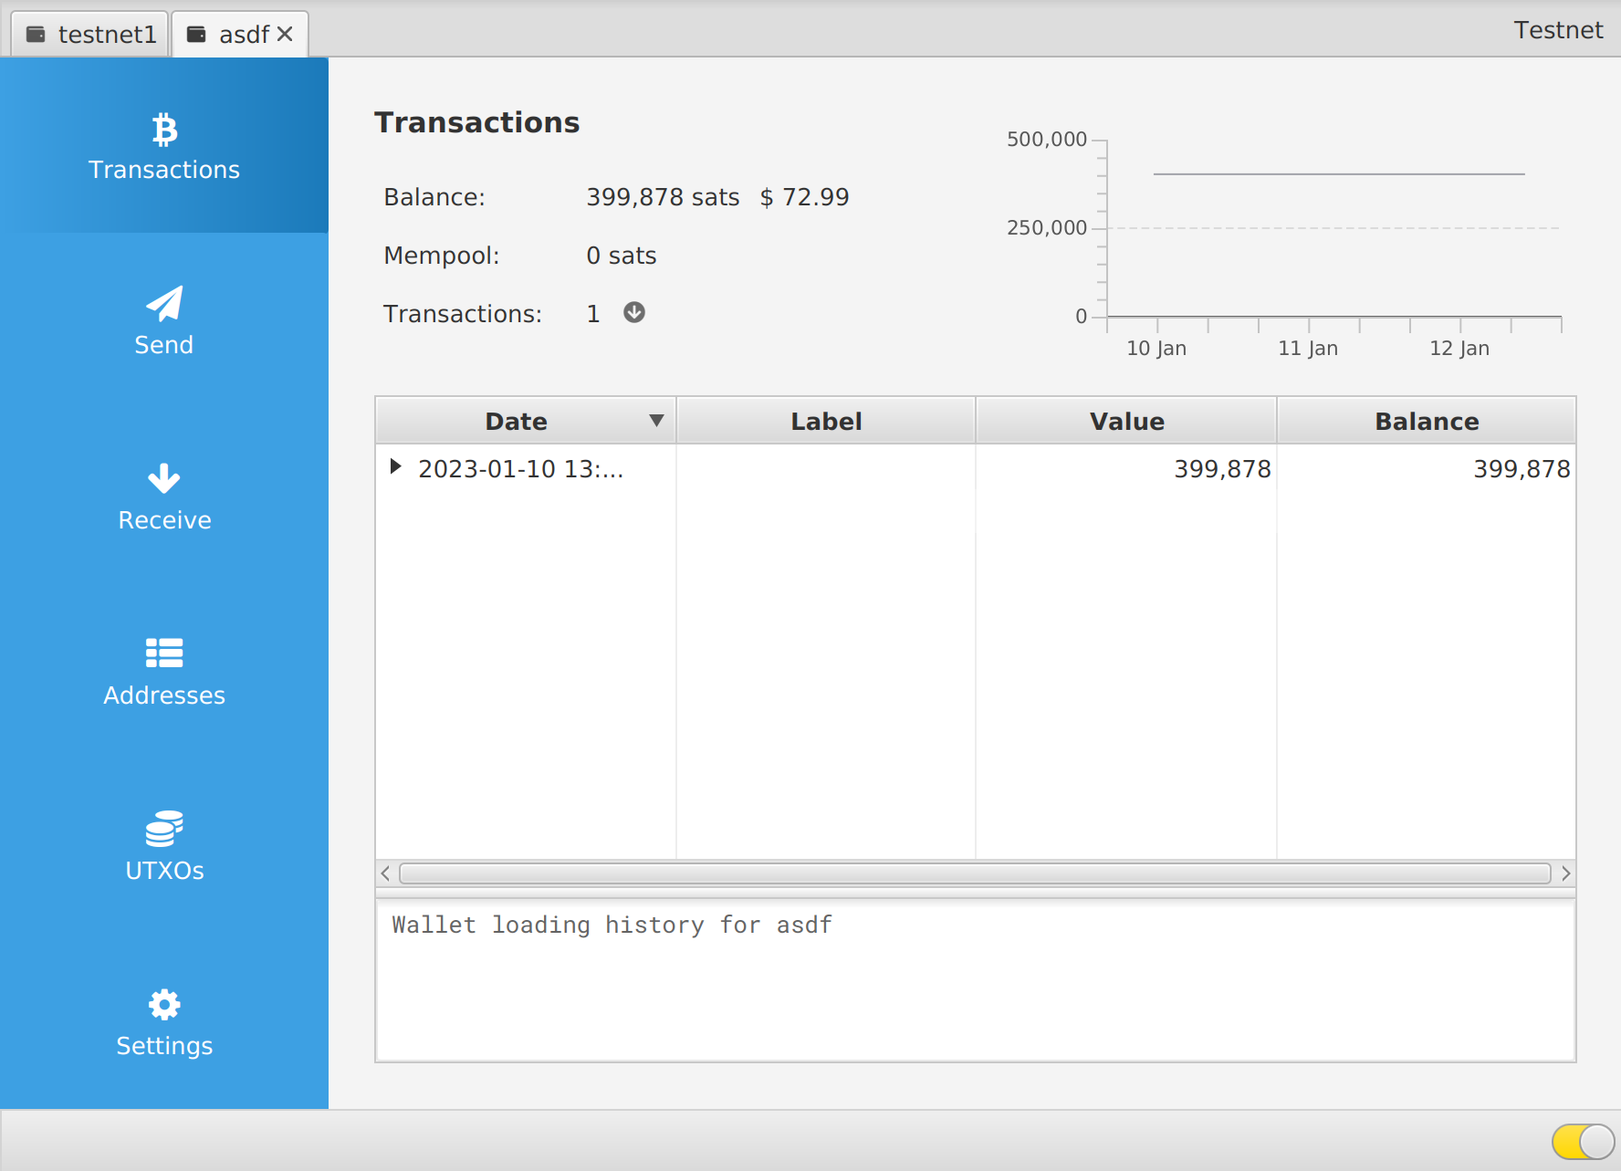Open the Send paper-plane tab
The image size is (1621, 1171).
click(164, 320)
